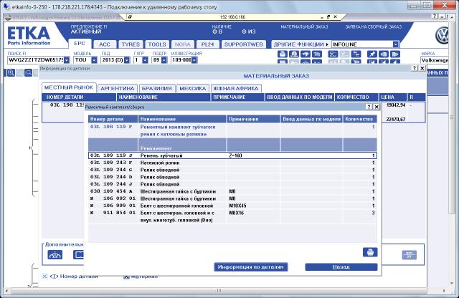Click the greyed icon at right of Дополнительно panel
The width and height of the screenshot is (459, 298).
(x=410, y=255)
